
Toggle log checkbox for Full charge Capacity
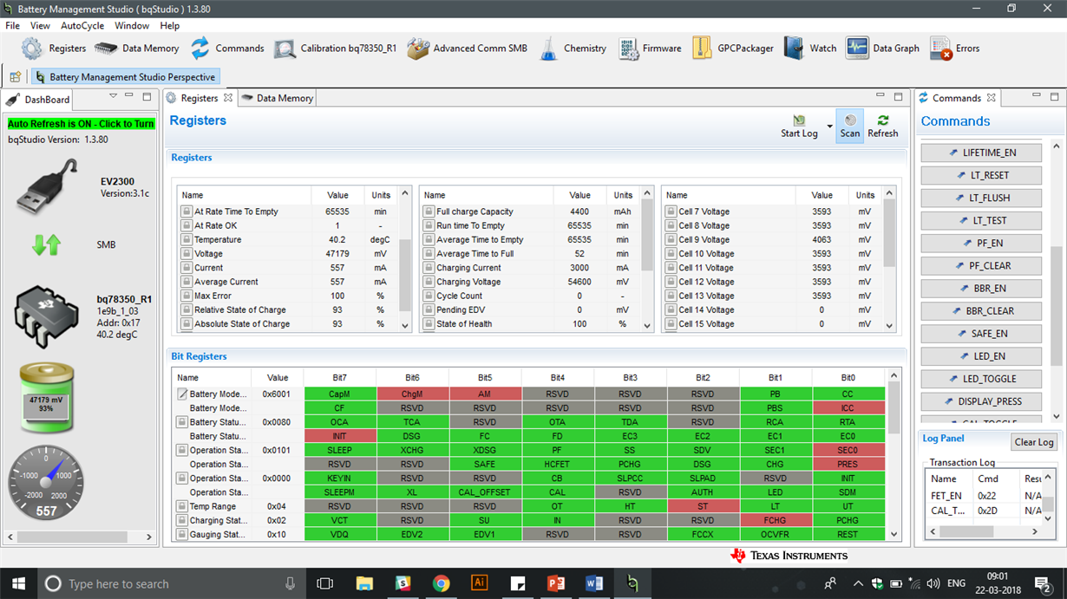[429, 212]
